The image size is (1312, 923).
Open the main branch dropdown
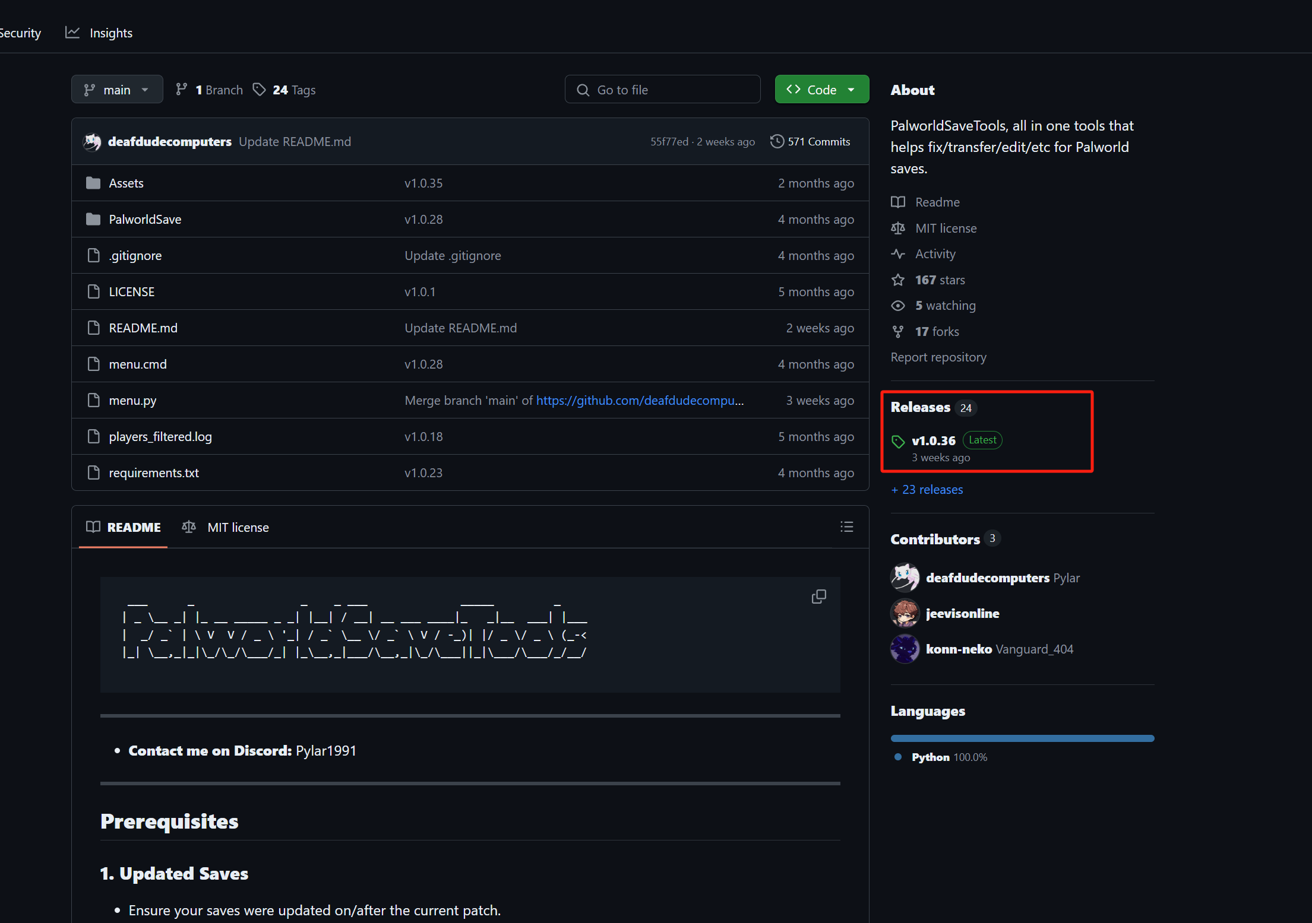tap(117, 90)
